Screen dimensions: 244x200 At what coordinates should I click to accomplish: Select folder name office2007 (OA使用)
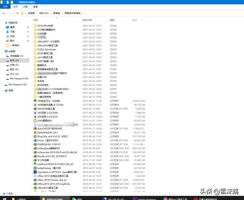48,41
